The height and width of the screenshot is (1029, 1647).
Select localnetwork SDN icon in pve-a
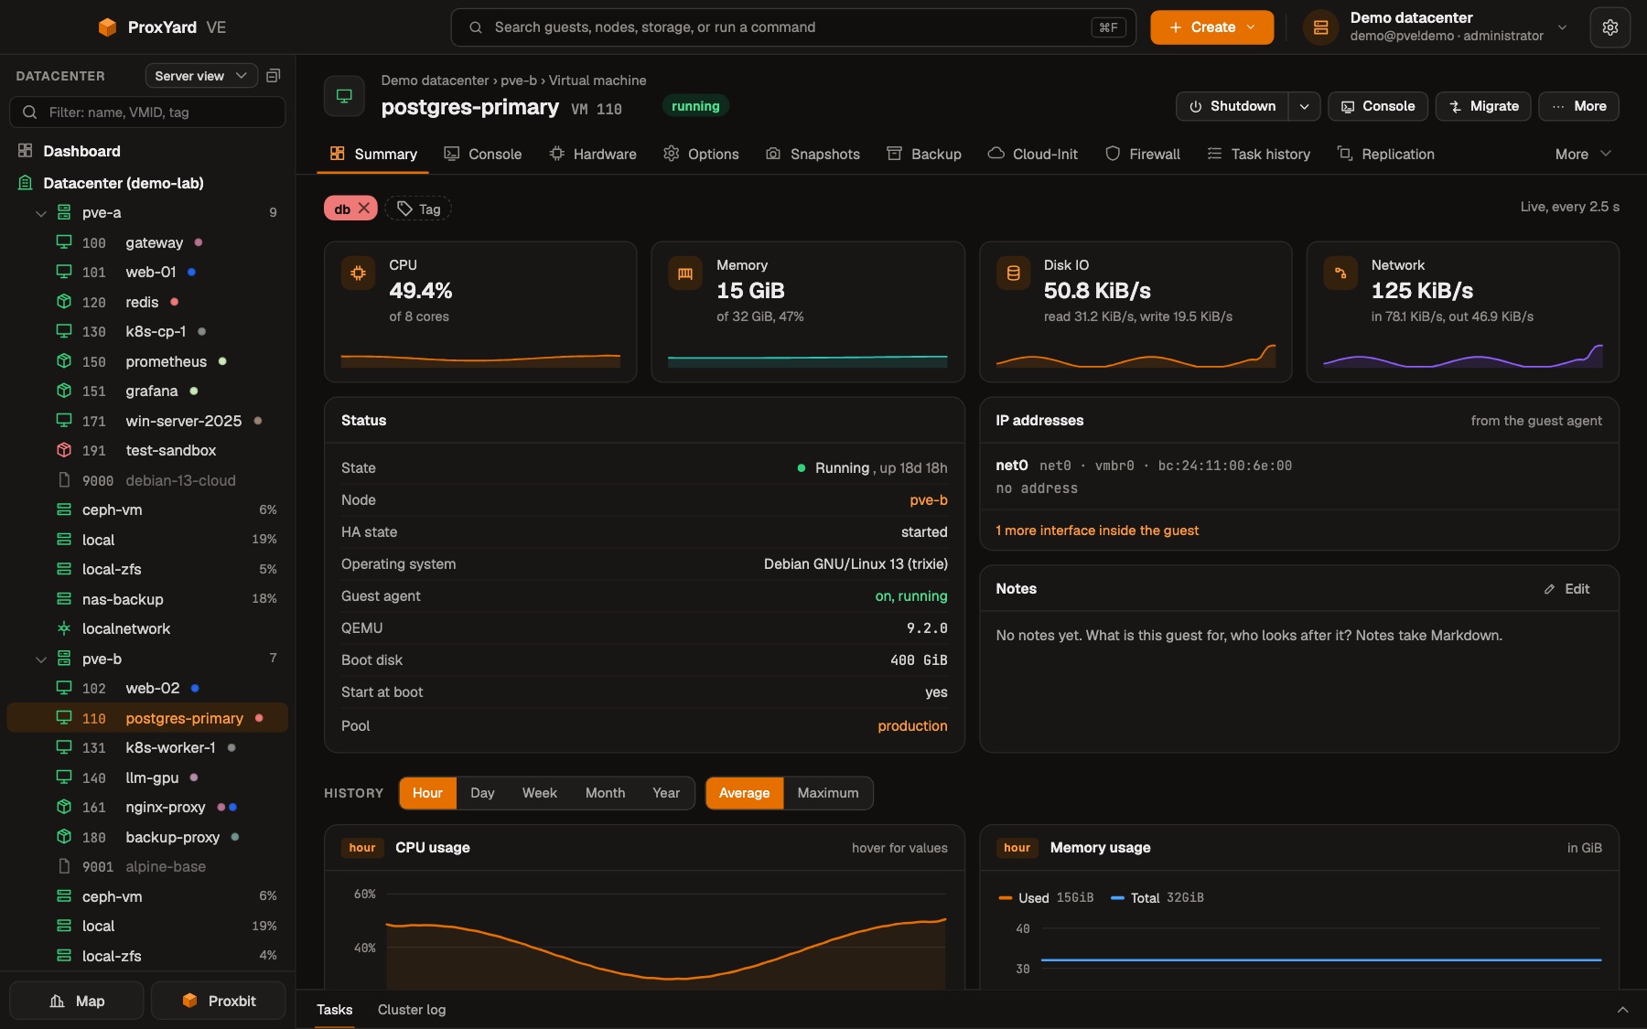tap(64, 628)
